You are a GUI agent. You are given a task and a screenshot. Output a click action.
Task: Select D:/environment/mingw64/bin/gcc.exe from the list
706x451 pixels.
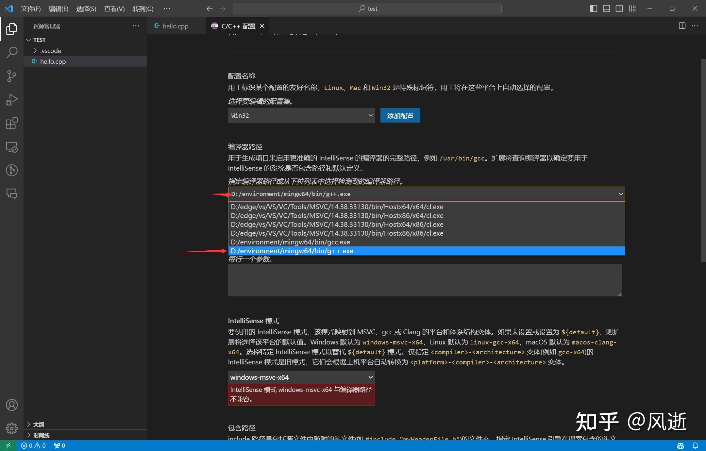(290, 242)
